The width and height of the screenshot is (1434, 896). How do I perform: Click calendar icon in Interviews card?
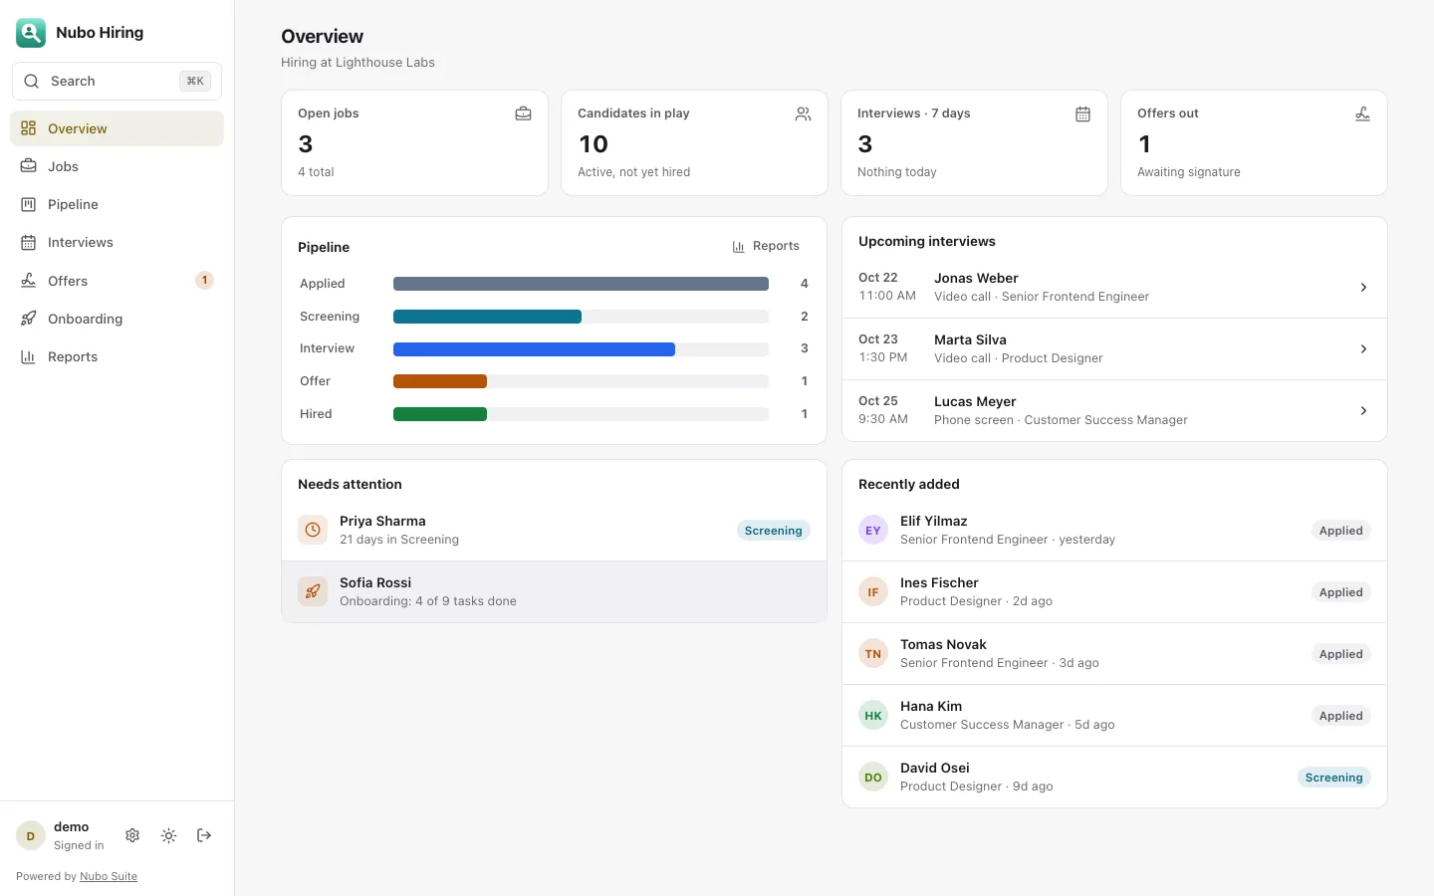click(1082, 113)
